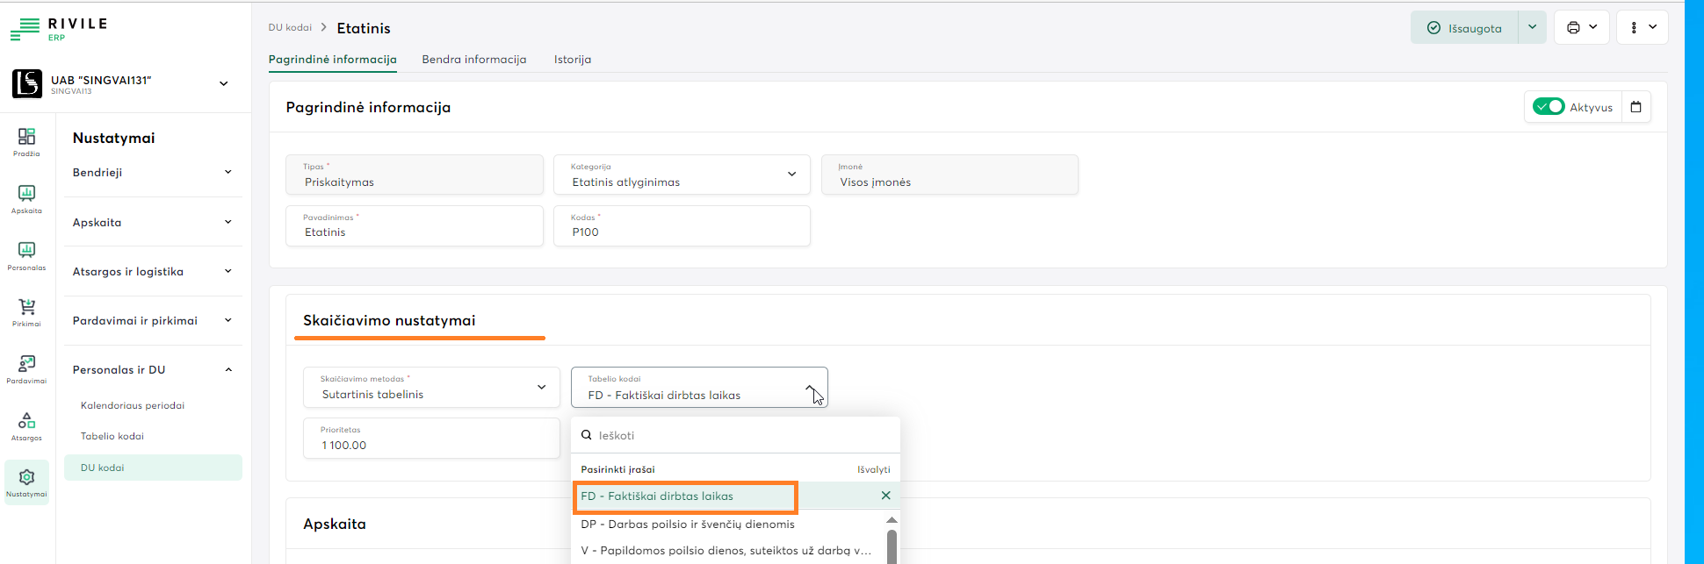Expand the Bendrieji settings section
This screenshot has width=1704, height=564.
click(x=227, y=173)
